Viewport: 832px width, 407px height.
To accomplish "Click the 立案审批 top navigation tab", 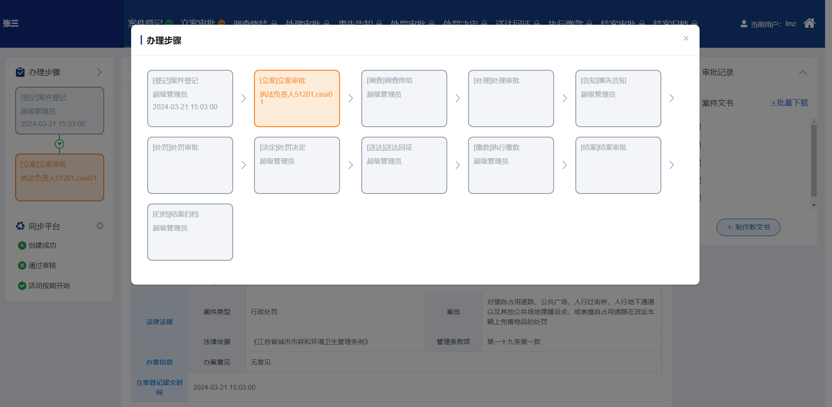I will coord(203,22).
